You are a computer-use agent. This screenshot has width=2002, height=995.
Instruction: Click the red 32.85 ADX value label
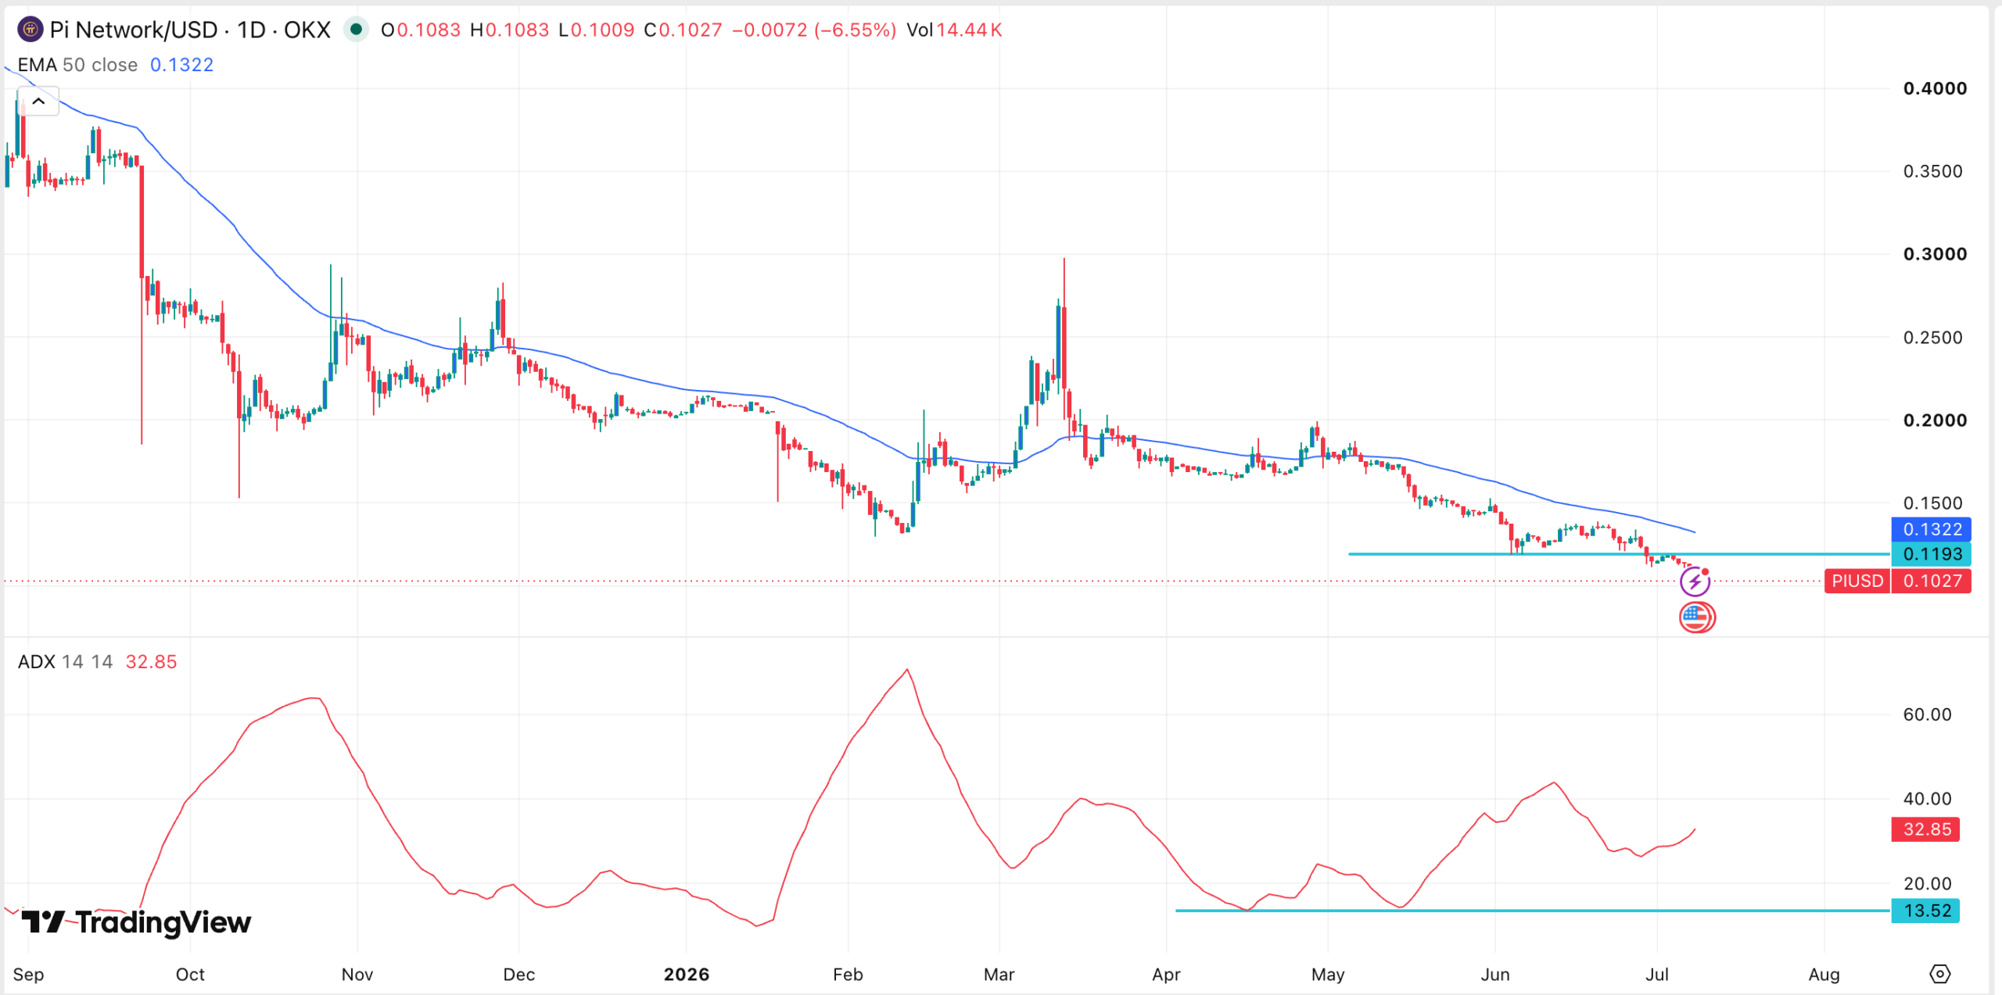(1925, 829)
